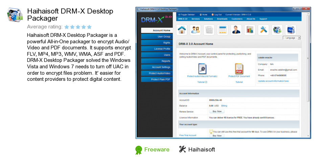
Task: Open the About Us menu
Action: pos(251,19)
